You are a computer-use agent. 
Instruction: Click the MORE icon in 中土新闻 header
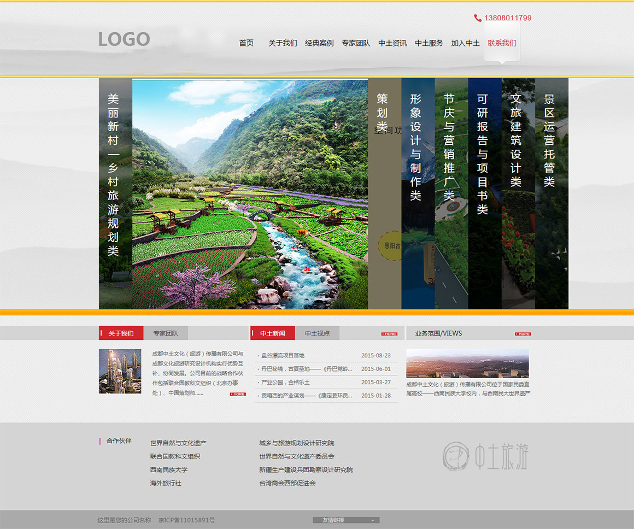(x=389, y=333)
